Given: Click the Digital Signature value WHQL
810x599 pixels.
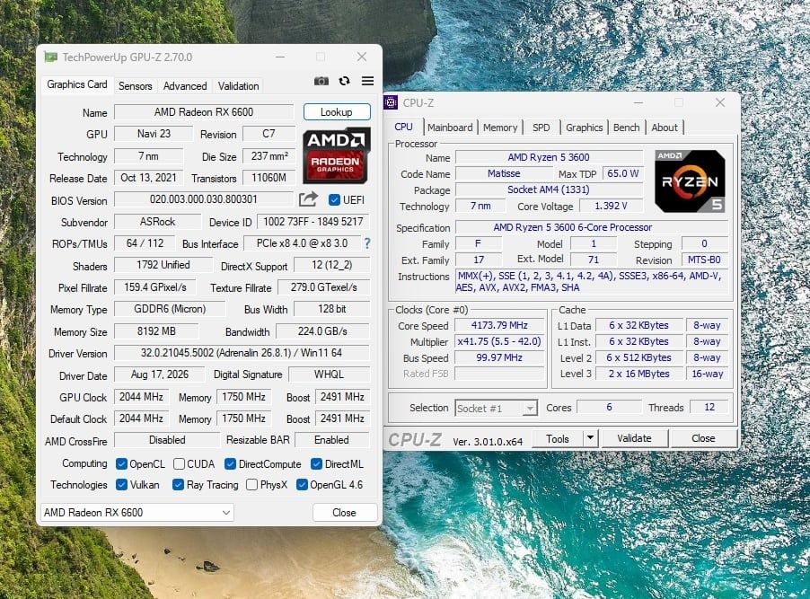Looking at the screenshot, I should 329,374.
